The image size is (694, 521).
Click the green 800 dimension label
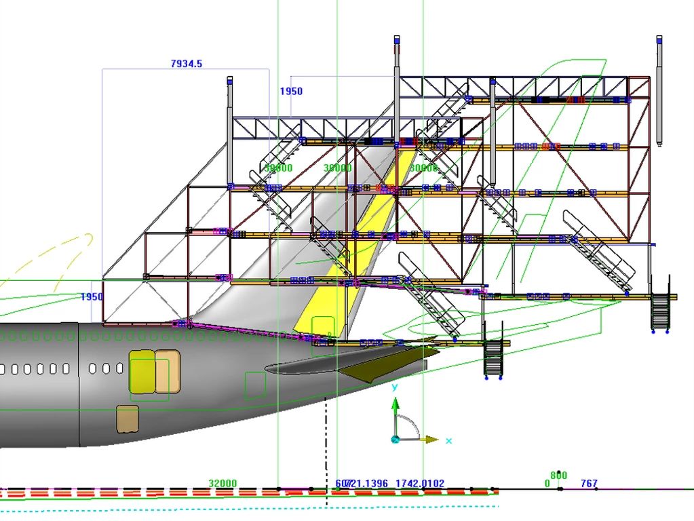[558, 476]
